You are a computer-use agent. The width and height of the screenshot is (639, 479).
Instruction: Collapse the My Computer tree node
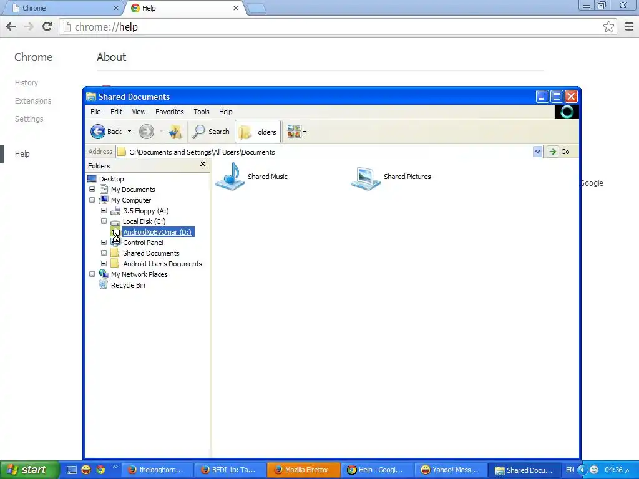(92, 200)
